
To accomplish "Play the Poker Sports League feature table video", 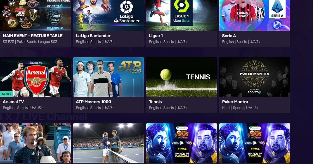I will coord(35,11).
